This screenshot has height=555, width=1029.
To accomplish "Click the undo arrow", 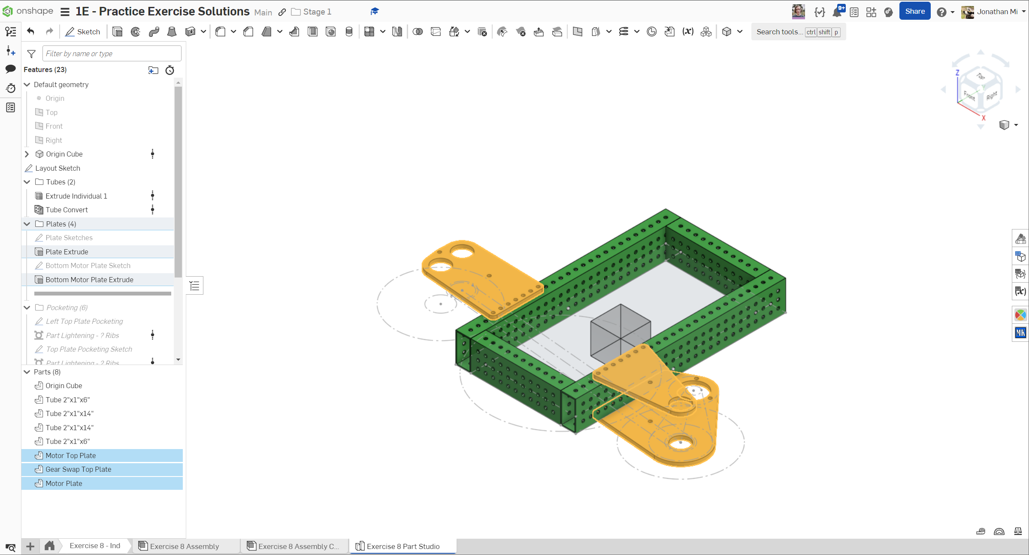I will click(x=30, y=31).
